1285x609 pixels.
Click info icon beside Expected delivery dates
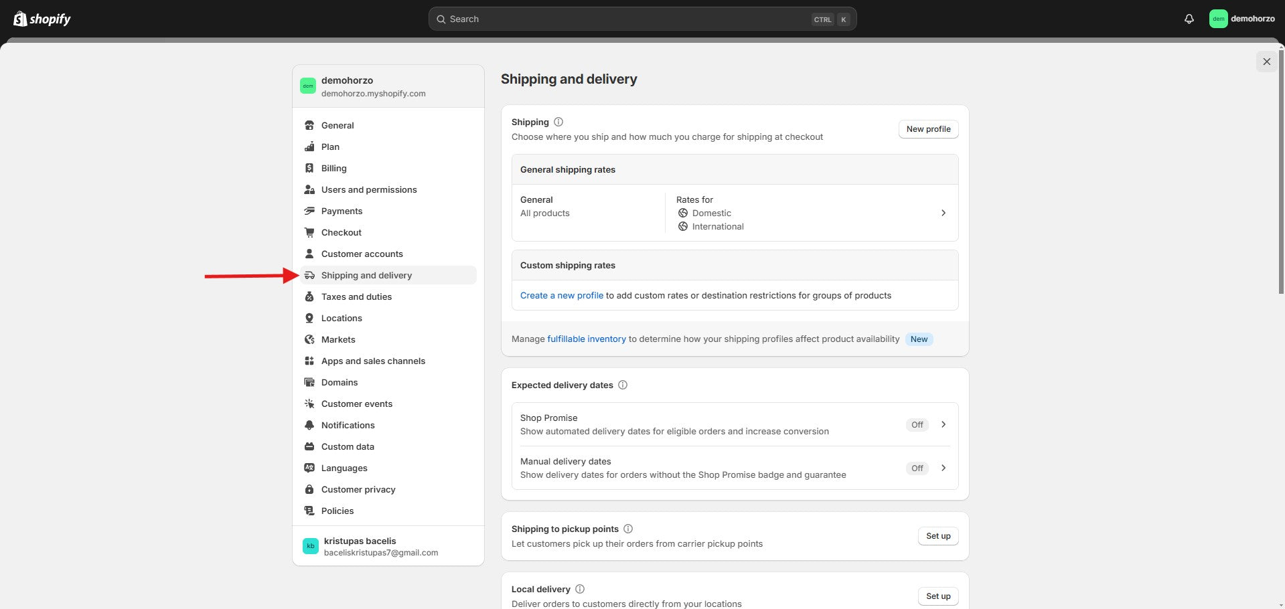click(x=623, y=385)
